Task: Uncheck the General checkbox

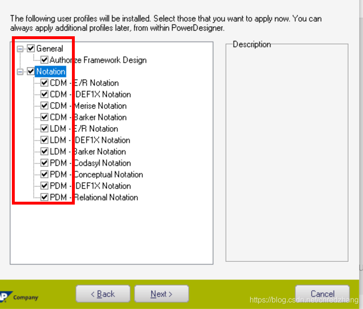Action: [x=31, y=49]
